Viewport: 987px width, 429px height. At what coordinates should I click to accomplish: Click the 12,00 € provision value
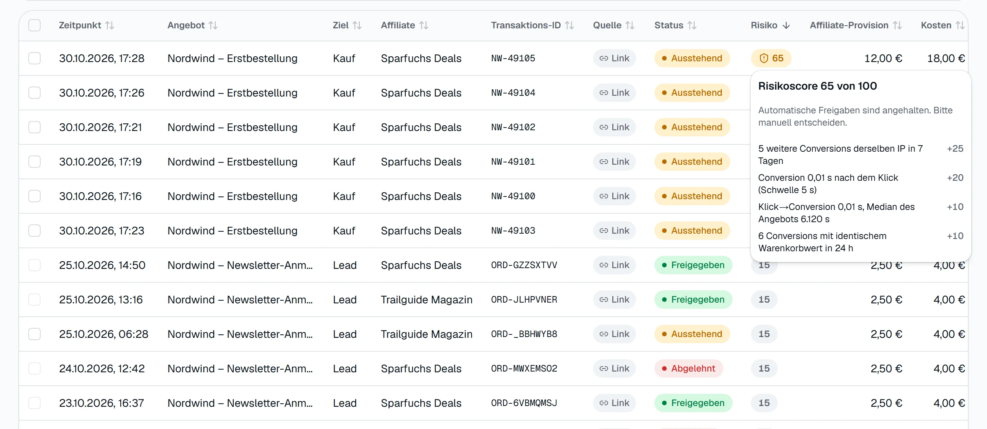coord(883,58)
